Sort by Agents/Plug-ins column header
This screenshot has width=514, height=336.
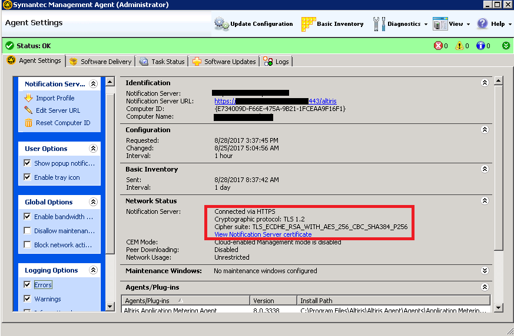(x=185, y=300)
